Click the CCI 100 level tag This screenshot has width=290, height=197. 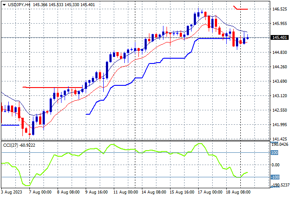coord(275,153)
